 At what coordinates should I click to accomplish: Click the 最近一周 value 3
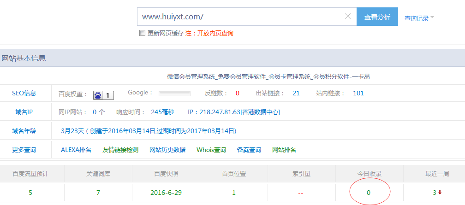pyautogui.click(x=435, y=193)
